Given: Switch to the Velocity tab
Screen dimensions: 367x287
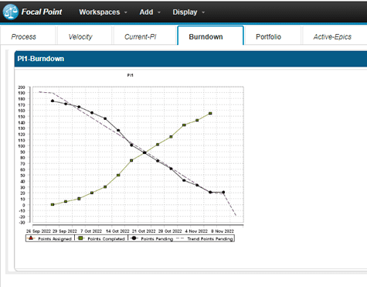Looking at the screenshot, I should tap(84, 36).
